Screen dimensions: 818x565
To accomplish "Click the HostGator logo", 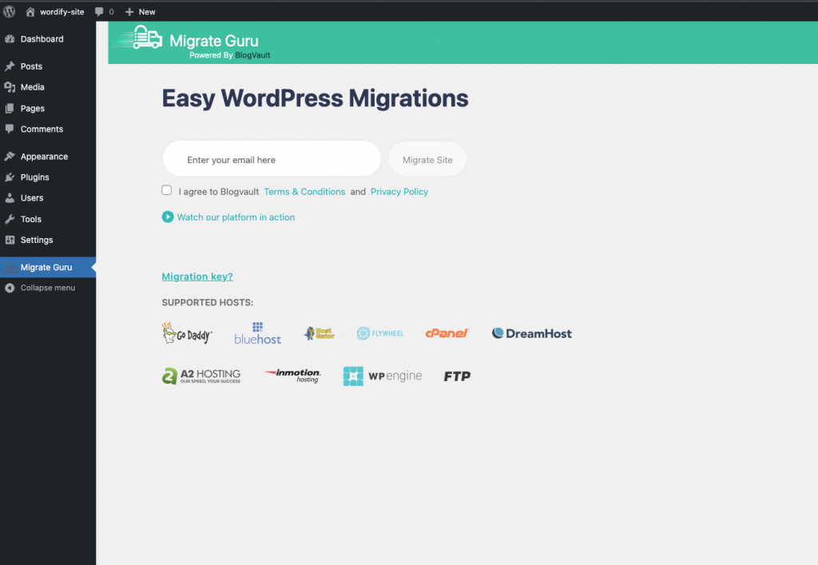I will coord(320,333).
